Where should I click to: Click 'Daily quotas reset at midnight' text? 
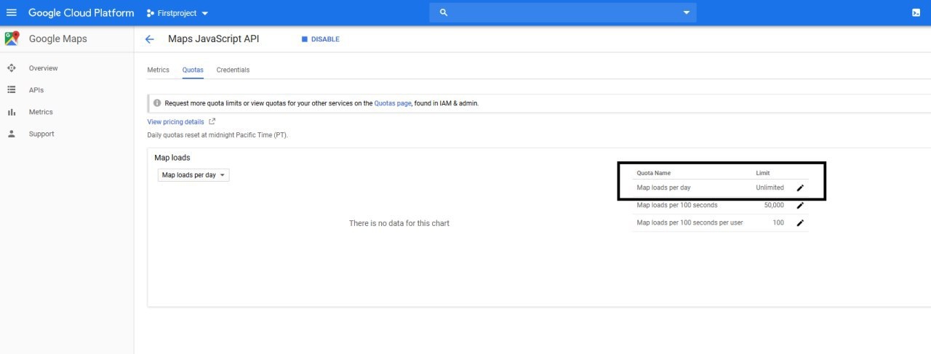click(x=217, y=135)
